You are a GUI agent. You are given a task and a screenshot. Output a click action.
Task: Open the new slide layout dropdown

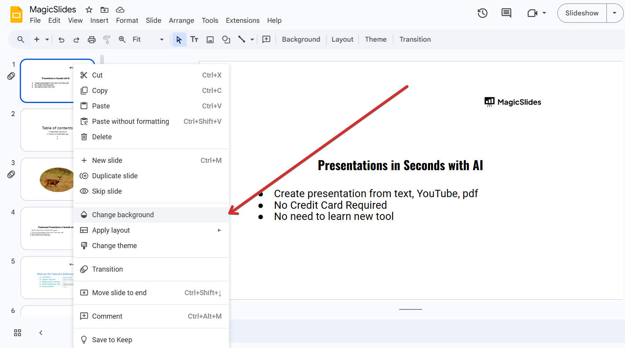47,39
